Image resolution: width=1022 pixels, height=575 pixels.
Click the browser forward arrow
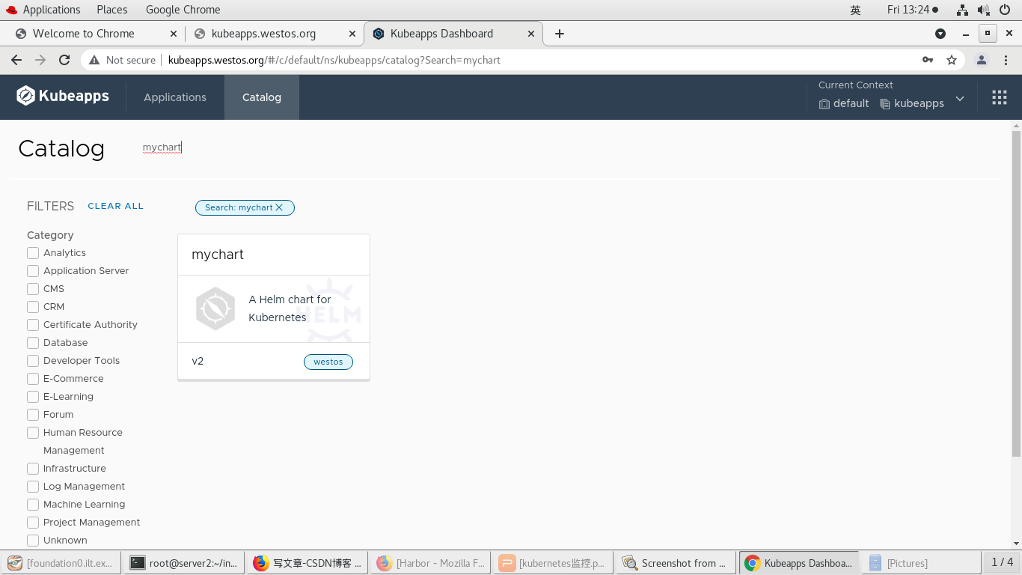tap(40, 60)
